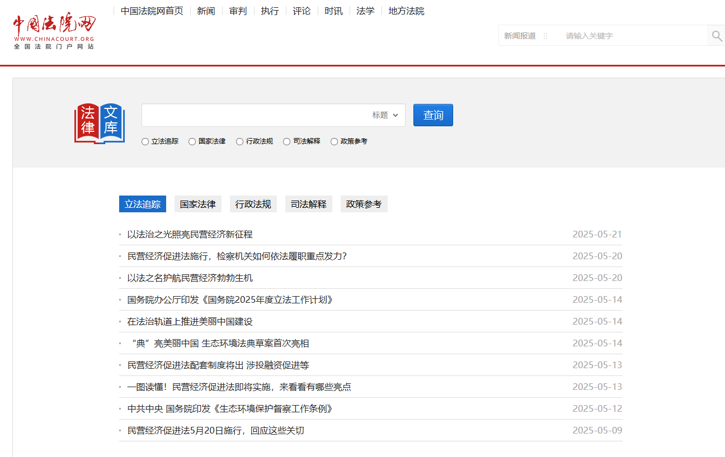This screenshot has height=457, width=725.
Task: Switch to the 国家法律 tab
Action: click(197, 204)
